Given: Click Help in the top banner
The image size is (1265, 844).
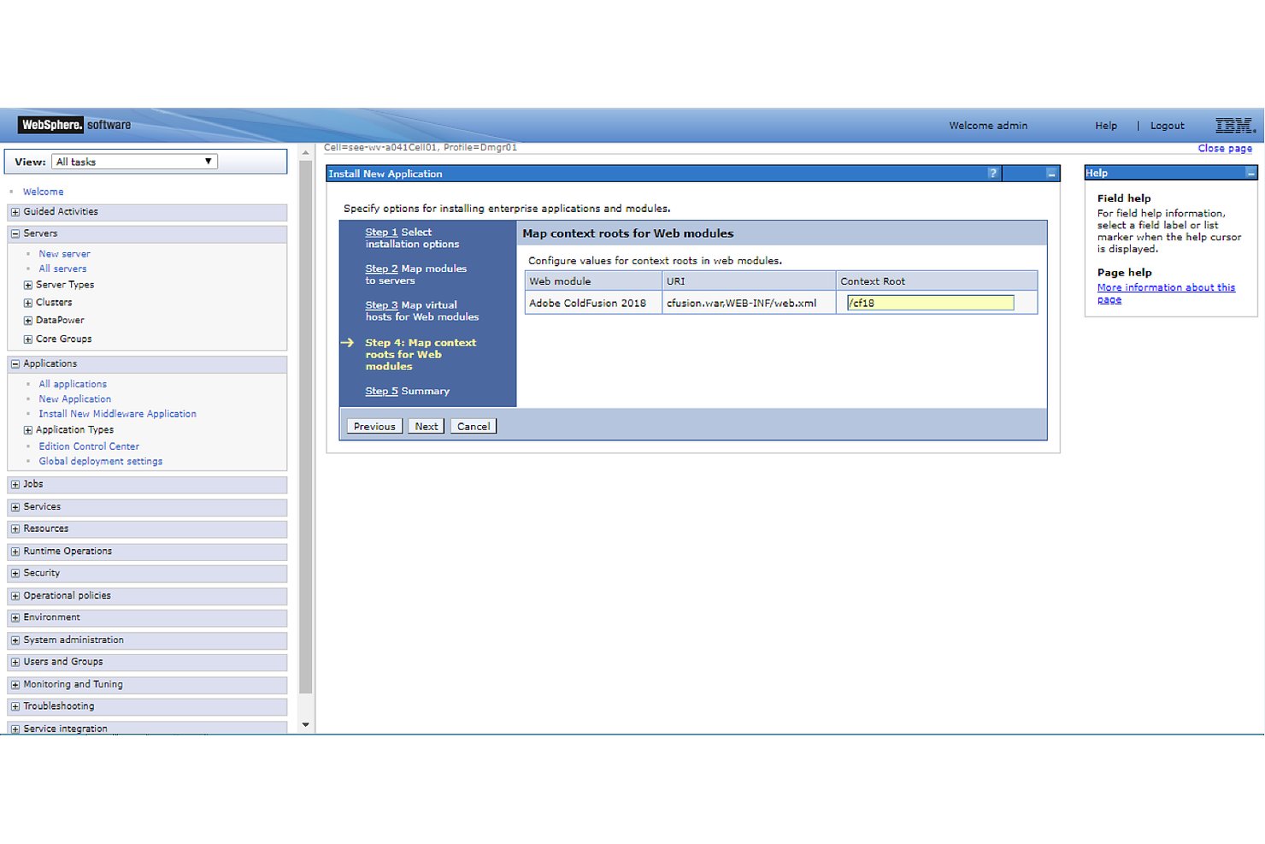Looking at the screenshot, I should (1106, 126).
